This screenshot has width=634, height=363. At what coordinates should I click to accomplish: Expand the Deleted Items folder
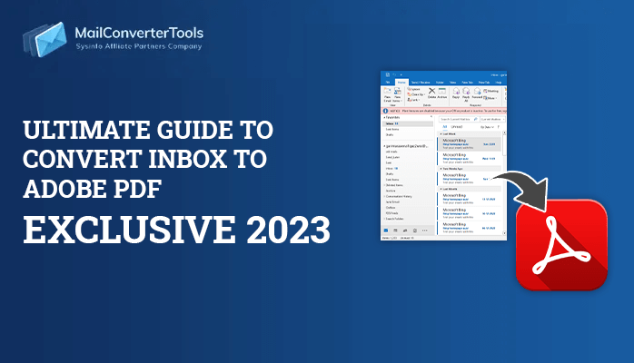pyautogui.click(x=384, y=185)
